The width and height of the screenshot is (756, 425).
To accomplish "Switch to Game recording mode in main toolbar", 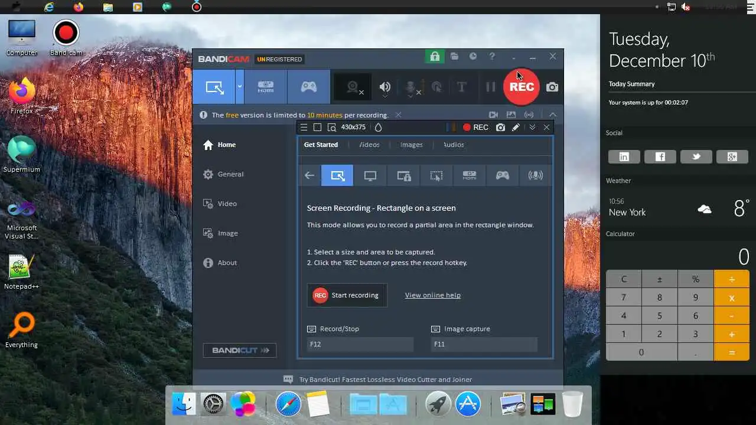I will pos(309,87).
